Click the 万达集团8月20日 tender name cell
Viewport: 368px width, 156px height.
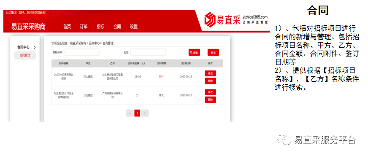[64, 95]
